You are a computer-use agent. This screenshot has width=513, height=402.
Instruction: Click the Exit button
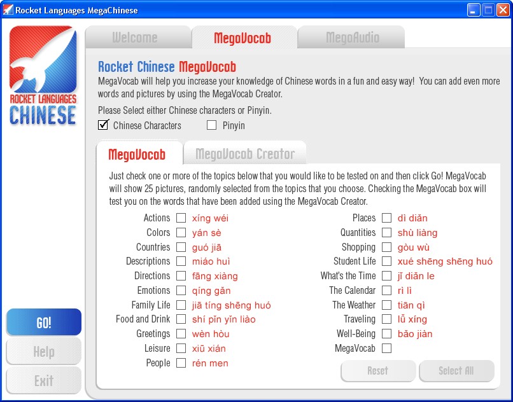[44, 380]
